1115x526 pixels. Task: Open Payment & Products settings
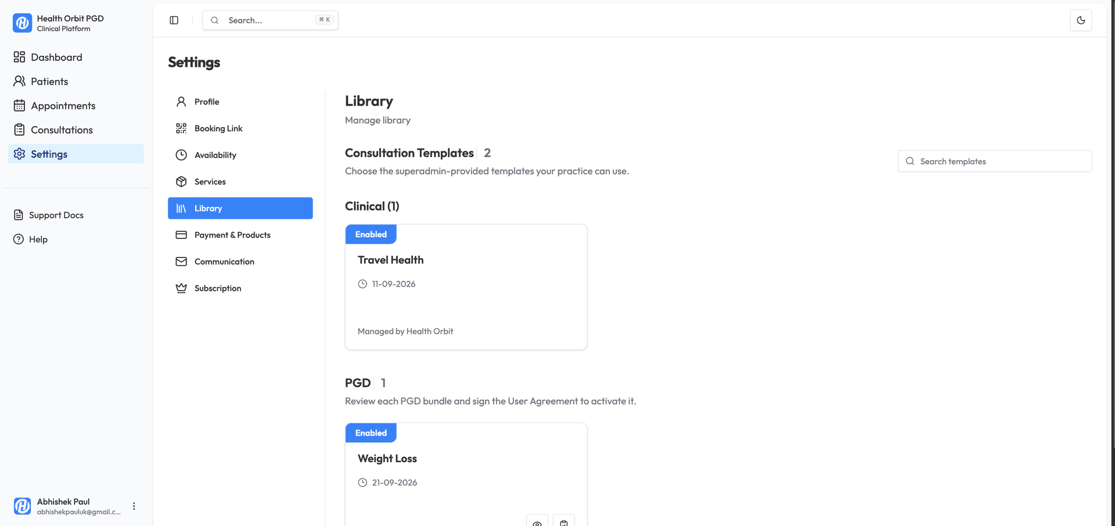coord(240,235)
